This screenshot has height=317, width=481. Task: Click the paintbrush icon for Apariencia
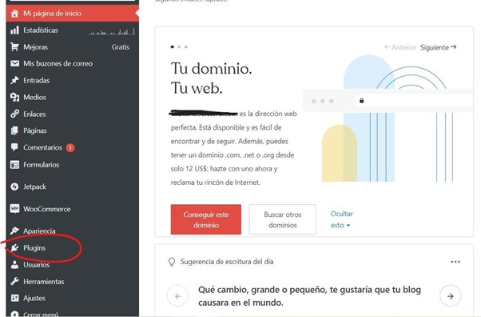(x=14, y=231)
